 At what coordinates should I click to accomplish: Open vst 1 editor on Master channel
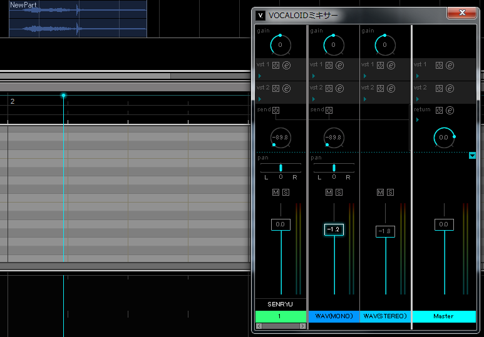[x=450, y=66]
